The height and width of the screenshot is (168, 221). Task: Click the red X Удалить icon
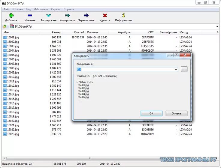click(x=105, y=15)
